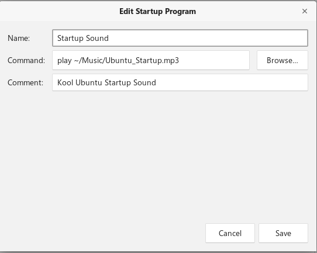Click '~/Music' path segment in Command field
The width and height of the screenshot is (317, 253).
pyautogui.click(x=88, y=60)
